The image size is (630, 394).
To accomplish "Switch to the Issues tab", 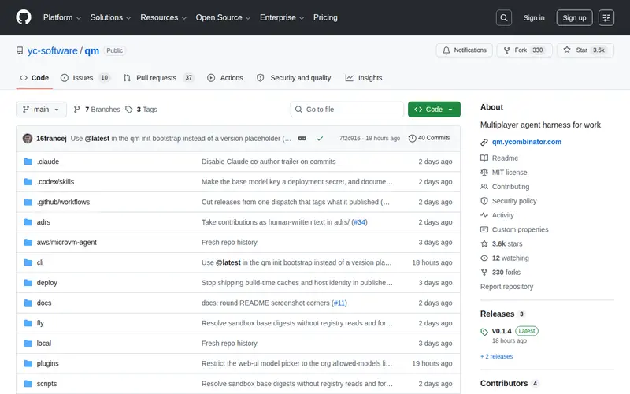I will click(85, 78).
